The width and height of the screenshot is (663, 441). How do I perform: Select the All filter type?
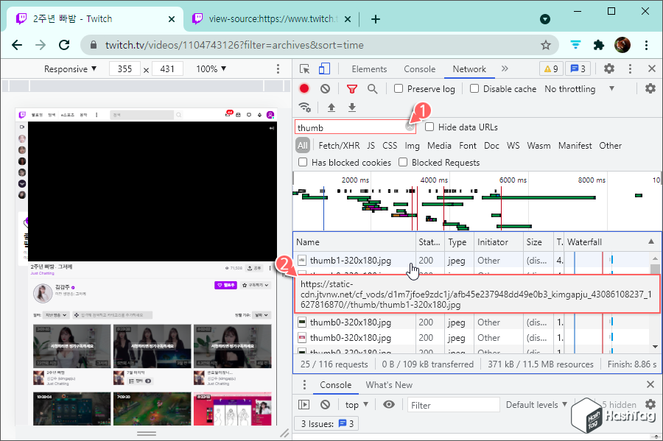[303, 145]
